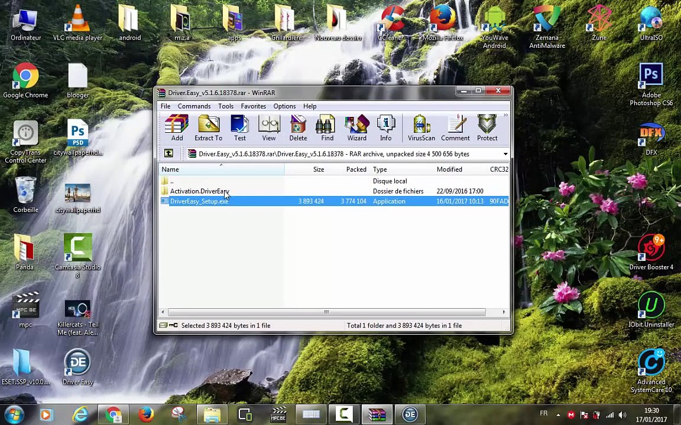The height and width of the screenshot is (425, 681).
Task: Open the Help menu
Action: coord(310,106)
